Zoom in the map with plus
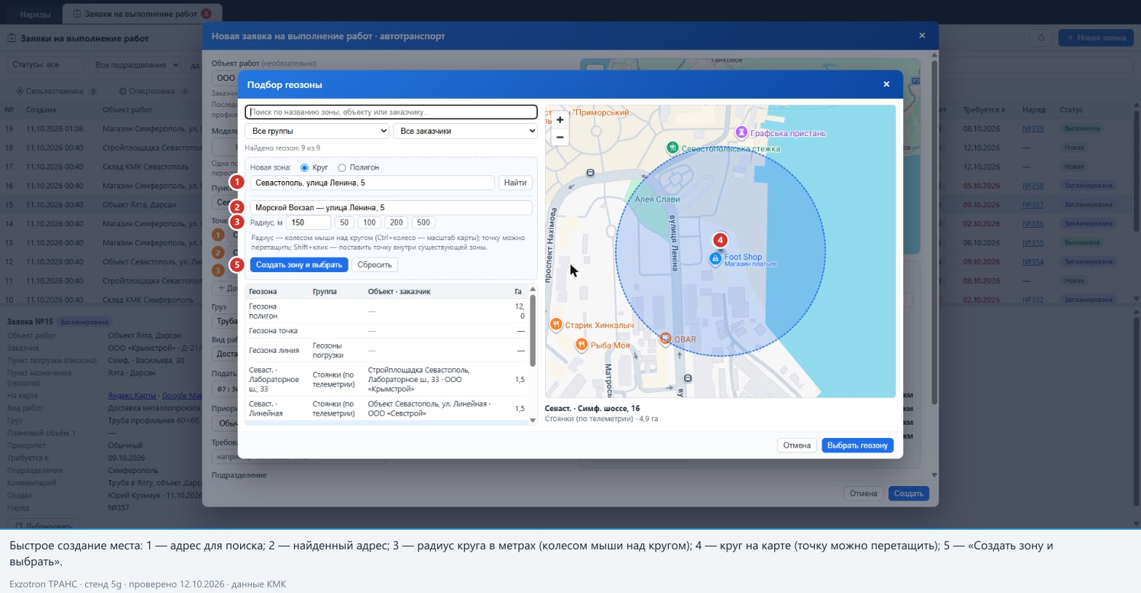 click(560, 120)
